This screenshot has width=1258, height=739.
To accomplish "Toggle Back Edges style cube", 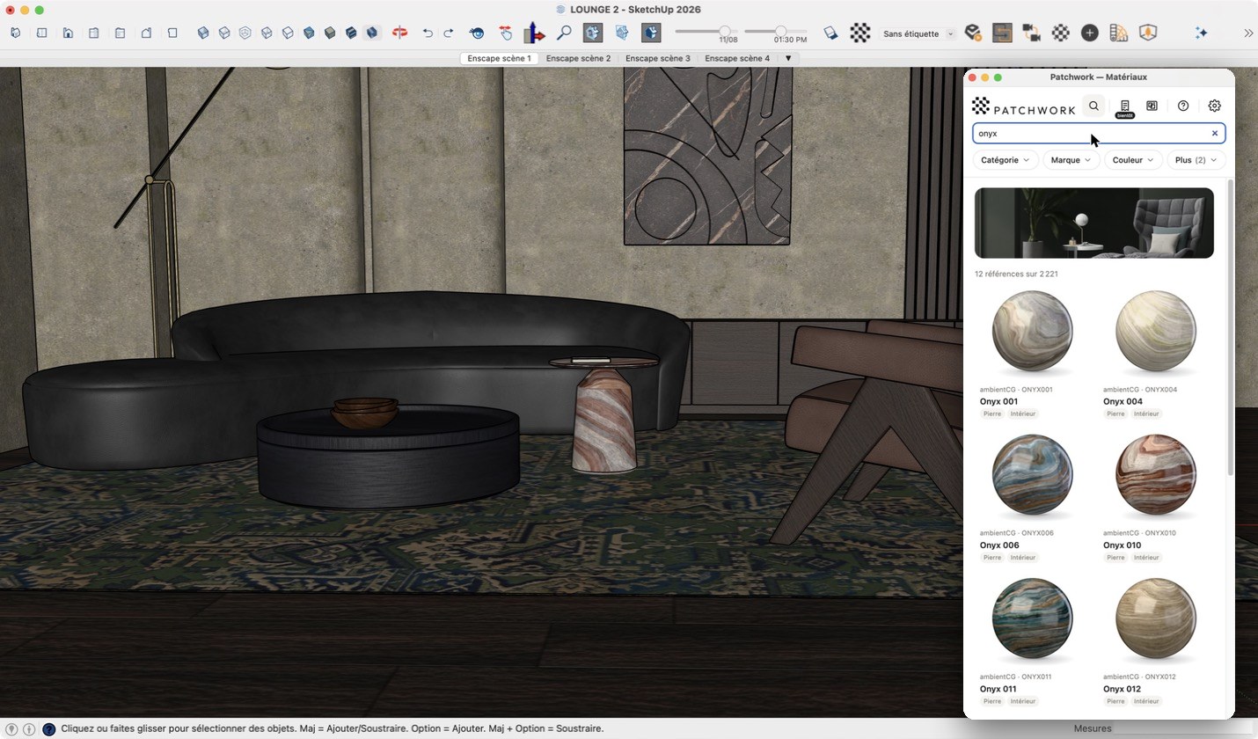I will pyautogui.click(x=224, y=33).
